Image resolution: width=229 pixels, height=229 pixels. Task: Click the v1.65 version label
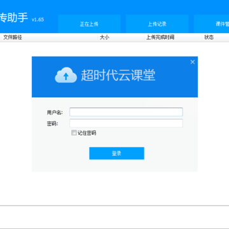pos(38,20)
